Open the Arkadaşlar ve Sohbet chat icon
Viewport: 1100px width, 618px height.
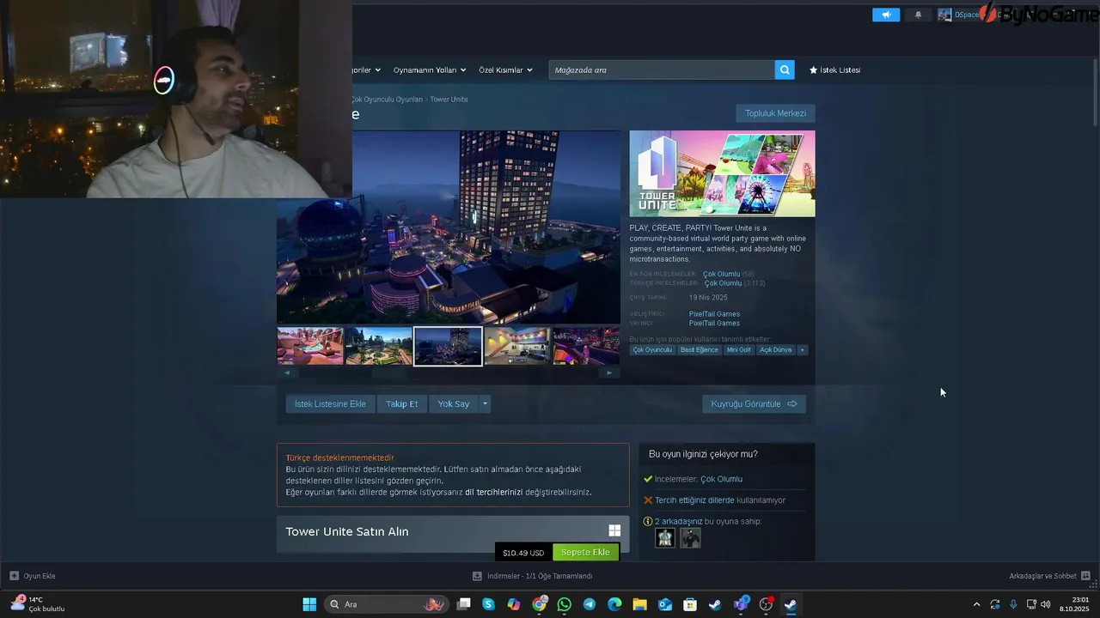[1085, 576]
